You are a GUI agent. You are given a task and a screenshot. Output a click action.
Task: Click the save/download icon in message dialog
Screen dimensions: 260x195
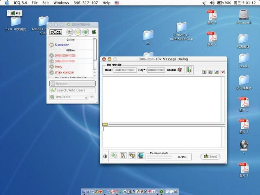pos(217,72)
